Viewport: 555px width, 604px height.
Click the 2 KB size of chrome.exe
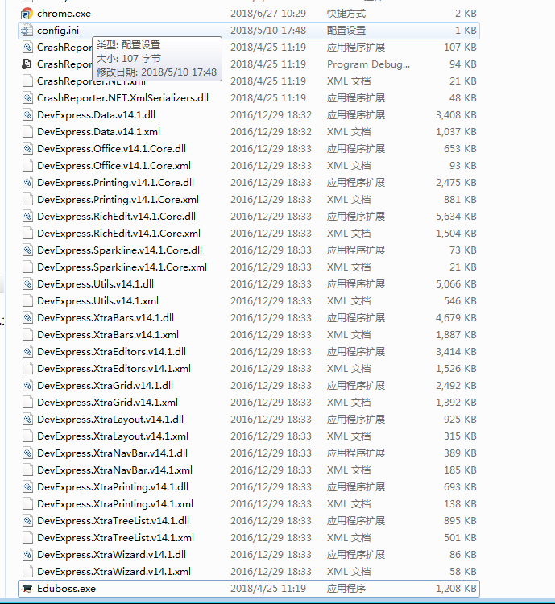click(466, 14)
